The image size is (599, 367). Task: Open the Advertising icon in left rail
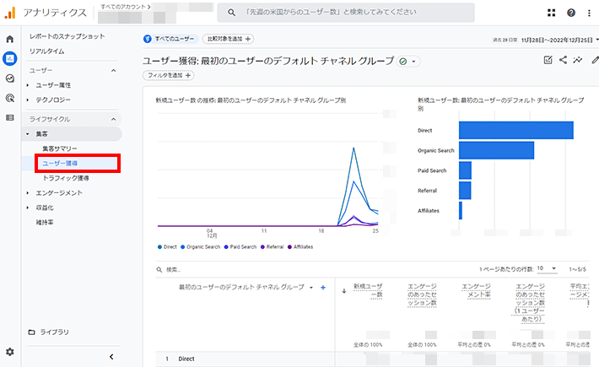[10, 98]
